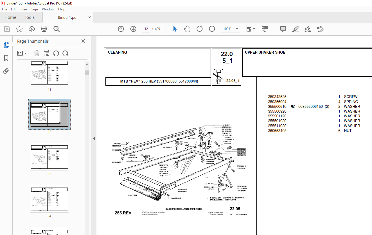Activate the Selection arrow tool
This screenshot has width=372, height=235.
point(175,29)
